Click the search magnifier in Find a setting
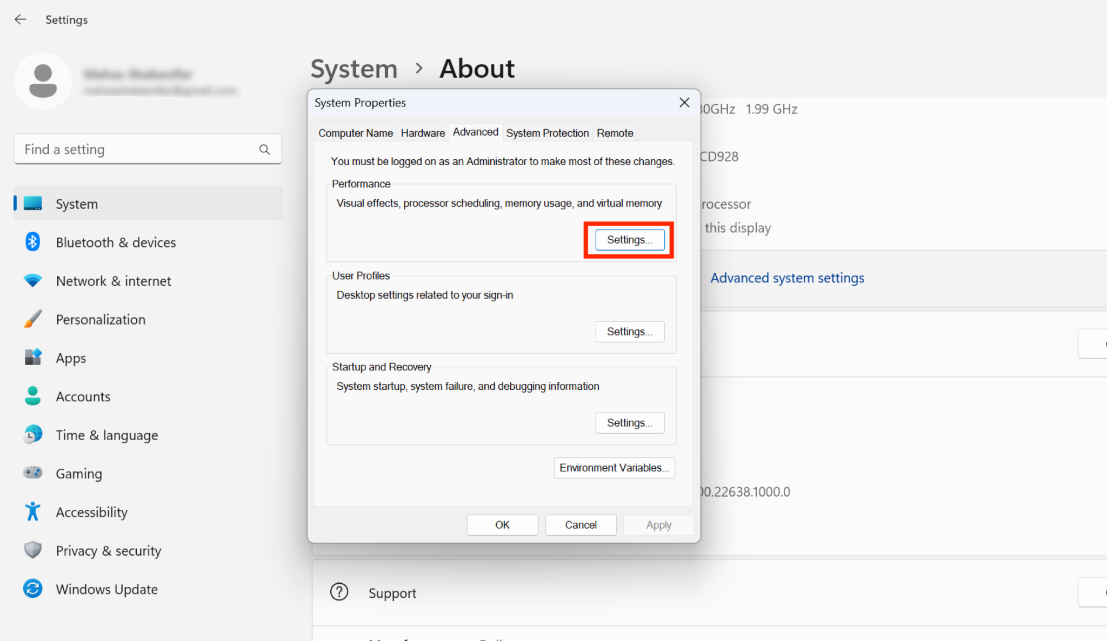The width and height of the screenshot is (1107, 641). (x=264, y=149)
